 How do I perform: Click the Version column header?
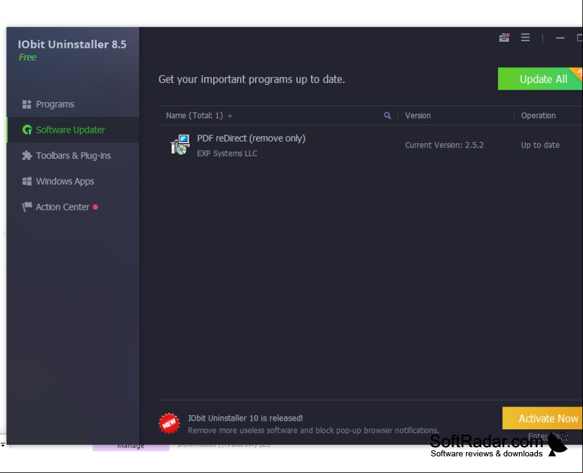[x=418, y=116]
